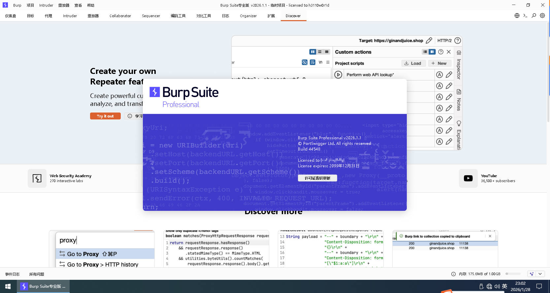Viewport: 550px width, 293px height.
Task: Click the memory info icon
Action: point(453,274)
